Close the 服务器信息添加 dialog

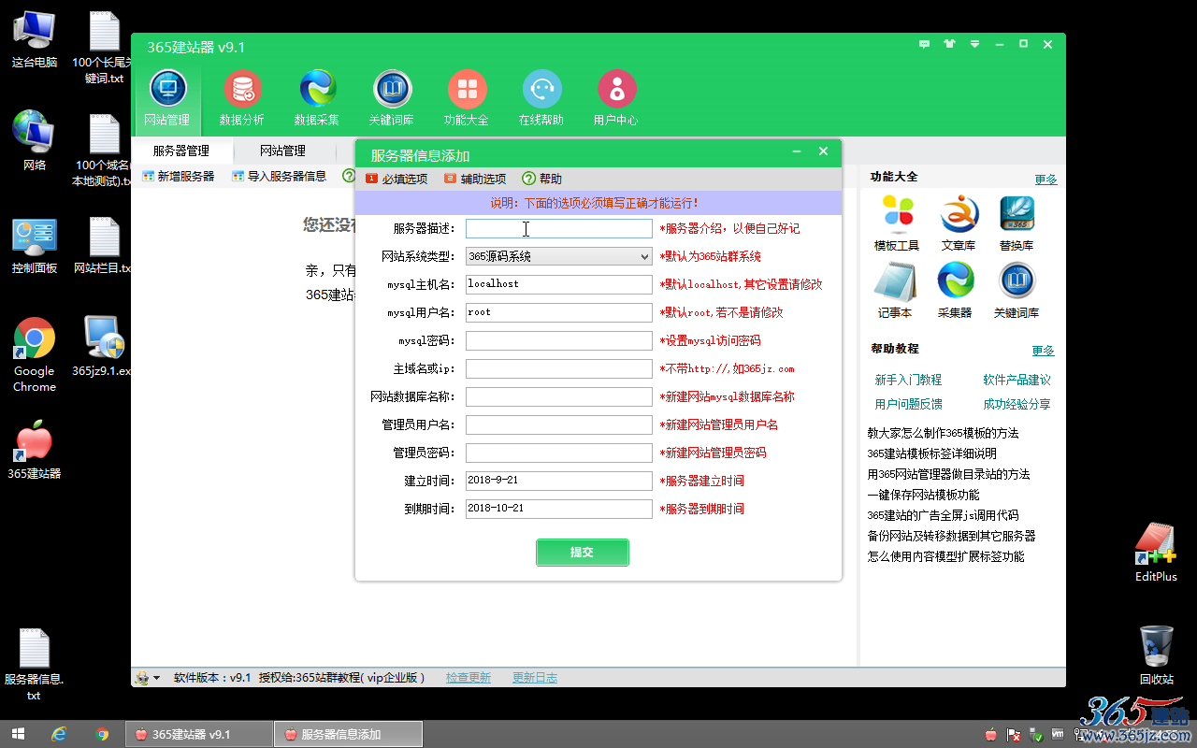click(x=823, y=151)
